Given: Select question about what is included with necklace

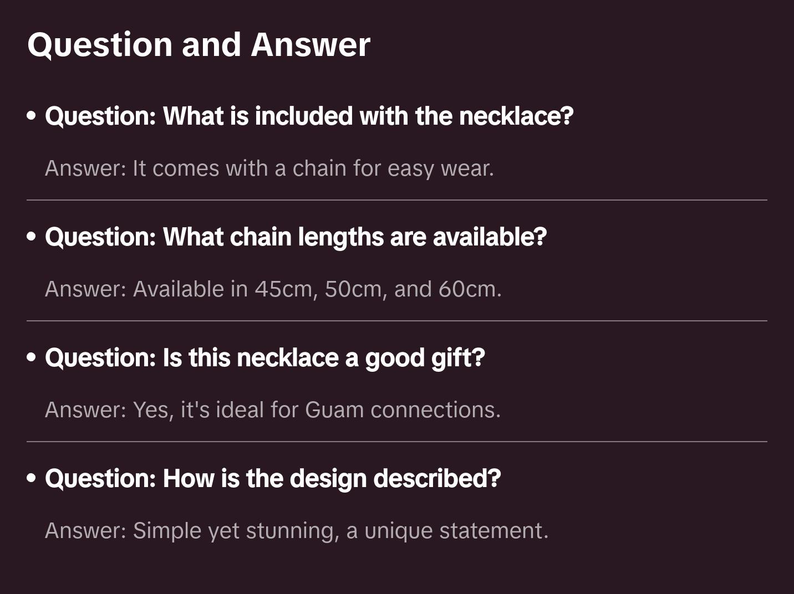Looking at the screenshot, I should (309, 116).
